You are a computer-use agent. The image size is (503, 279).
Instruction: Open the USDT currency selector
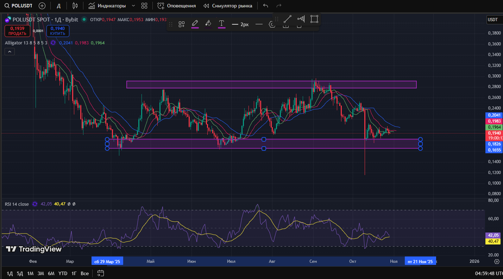pyautogui.click(x=493, y=20)
